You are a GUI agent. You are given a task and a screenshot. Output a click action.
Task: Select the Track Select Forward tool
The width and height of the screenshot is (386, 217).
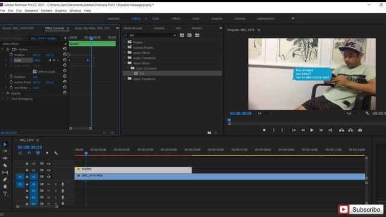pyautogui.click(x=5, y=151)
